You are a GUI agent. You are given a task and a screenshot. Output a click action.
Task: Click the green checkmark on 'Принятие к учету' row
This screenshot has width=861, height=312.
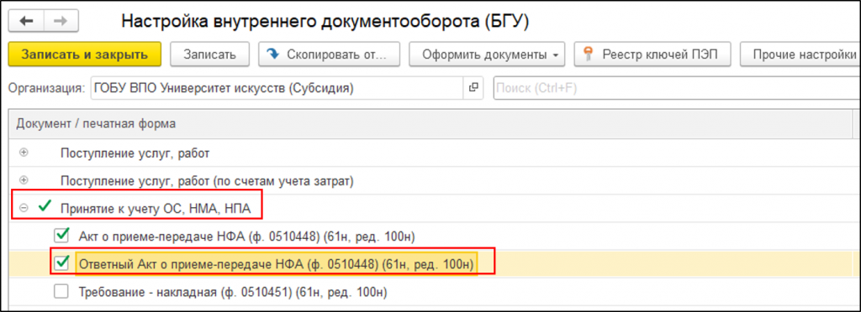click(45, 207)
